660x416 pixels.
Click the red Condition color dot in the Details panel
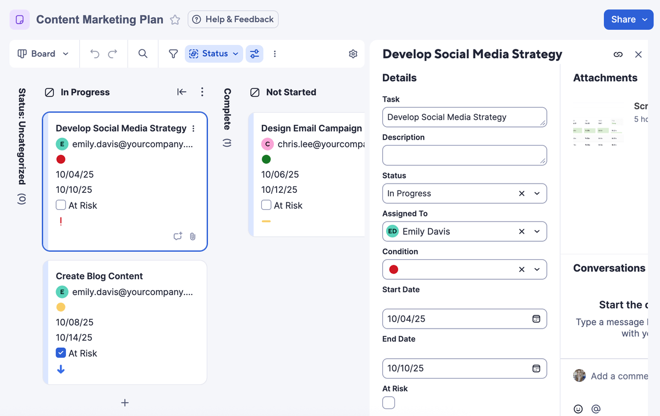[x=393, y=269]
